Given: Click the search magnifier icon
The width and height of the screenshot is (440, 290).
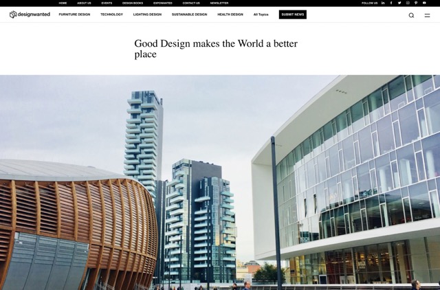Looking at the screenshot, I should [411, 15].
